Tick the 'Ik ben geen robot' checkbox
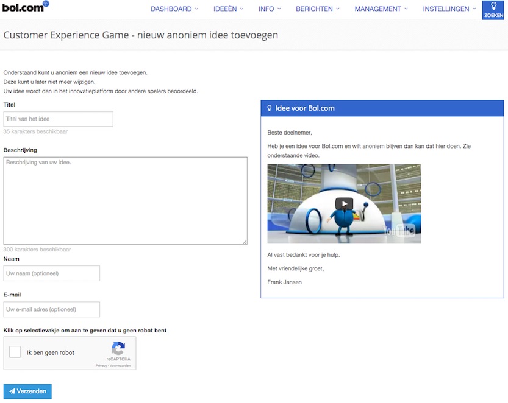This screenshot has width=508, height=403. [15, 352]
